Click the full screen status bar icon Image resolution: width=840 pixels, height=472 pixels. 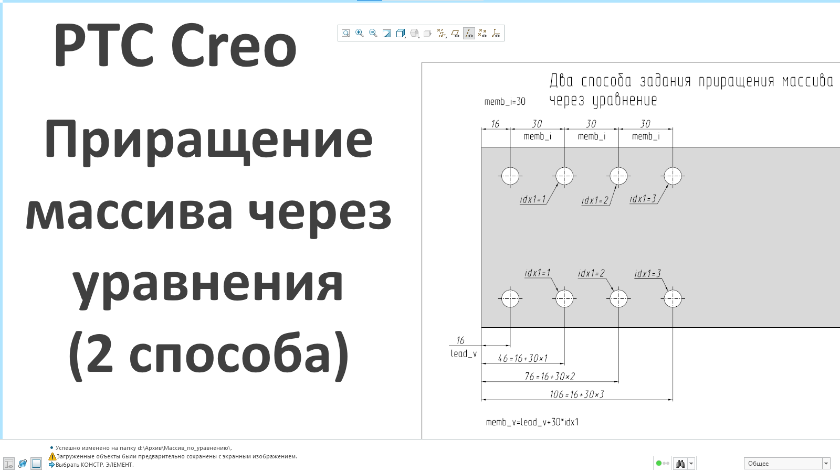point(36,464)
